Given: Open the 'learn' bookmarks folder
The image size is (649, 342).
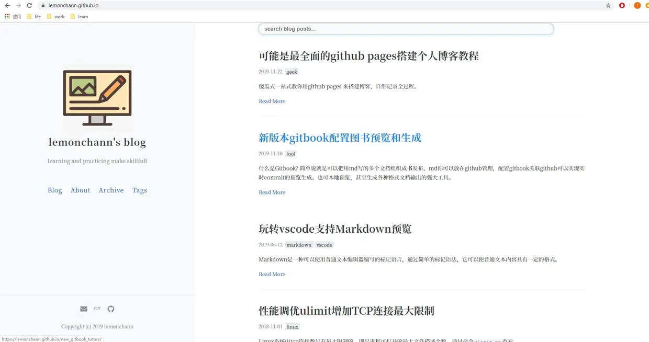Looking at the screenshot, I should click(79, 16).
